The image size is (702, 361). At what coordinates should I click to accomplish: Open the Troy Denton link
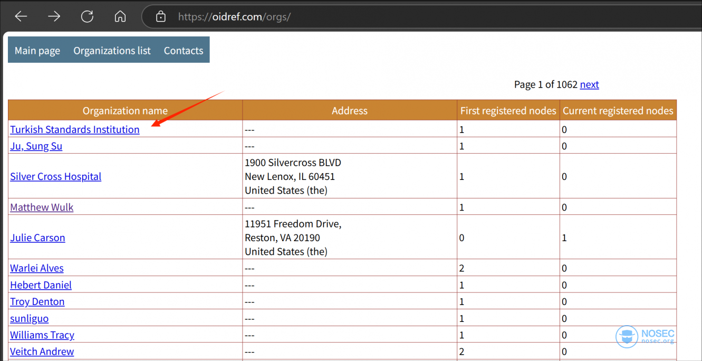click(37, 302)
